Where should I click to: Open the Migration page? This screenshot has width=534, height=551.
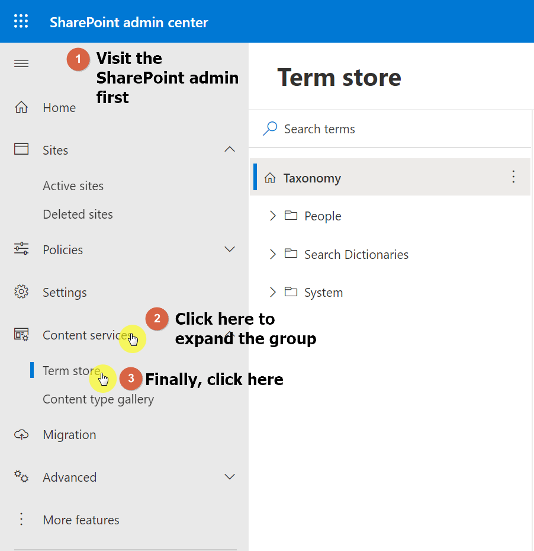(69, 435)
